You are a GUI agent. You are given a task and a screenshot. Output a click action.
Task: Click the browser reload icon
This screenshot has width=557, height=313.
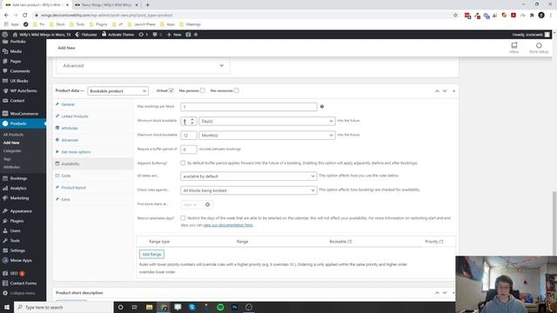point(25,16)
